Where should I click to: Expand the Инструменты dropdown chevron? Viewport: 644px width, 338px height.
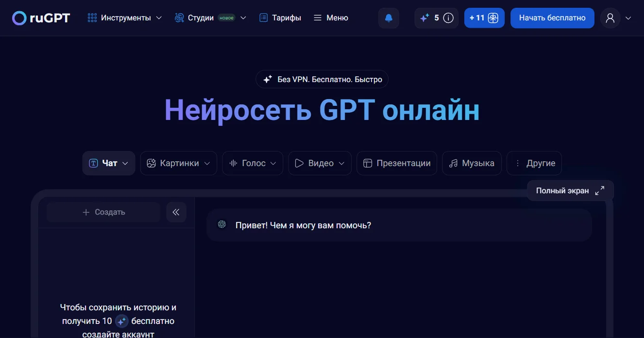coord(159,18)
